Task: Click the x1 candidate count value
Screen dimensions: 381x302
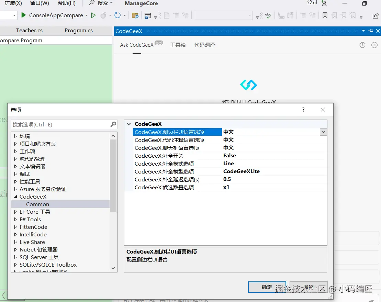Action: (x=226, y=187)
